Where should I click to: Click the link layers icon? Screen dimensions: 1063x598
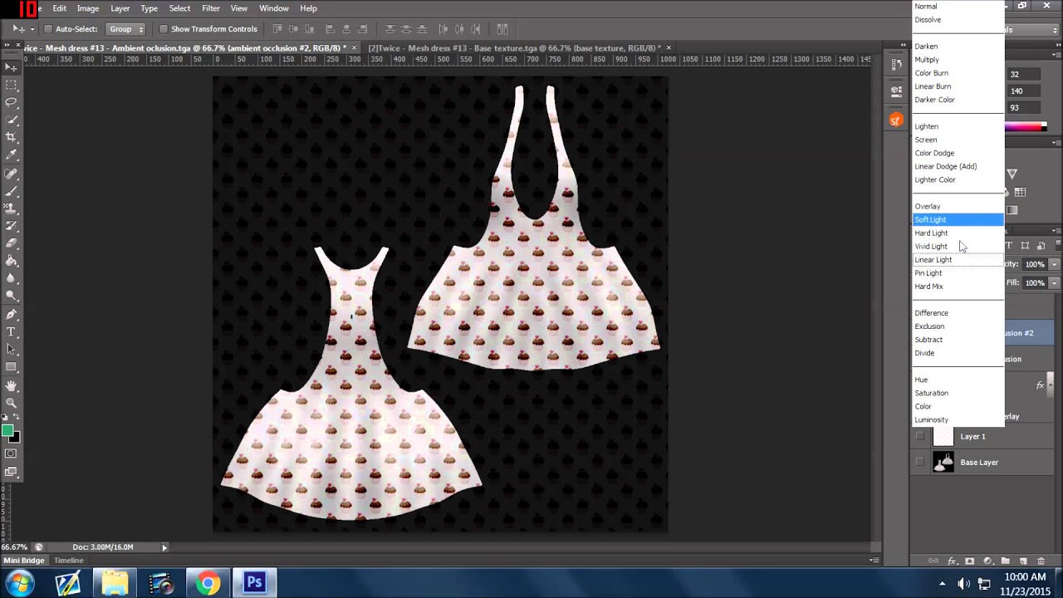click(933, 561)
